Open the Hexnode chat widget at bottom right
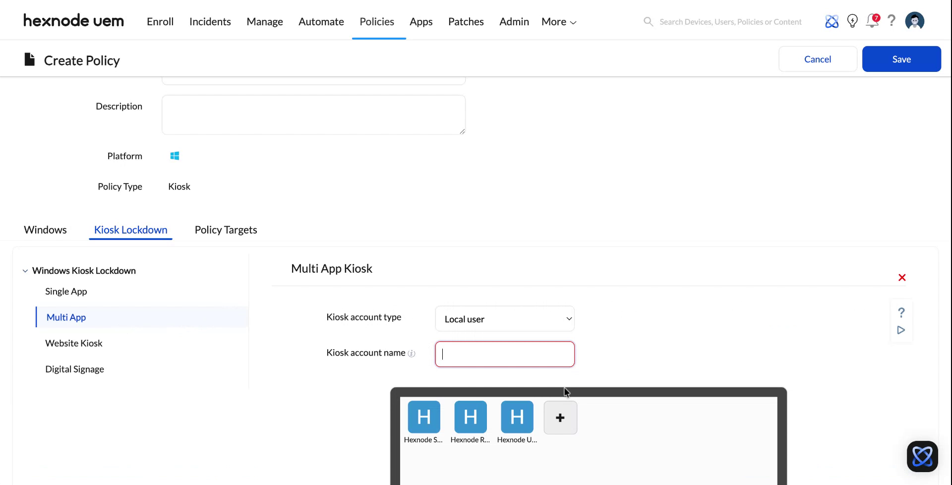Screen dimensions: 952x485 tap(922, 456)
